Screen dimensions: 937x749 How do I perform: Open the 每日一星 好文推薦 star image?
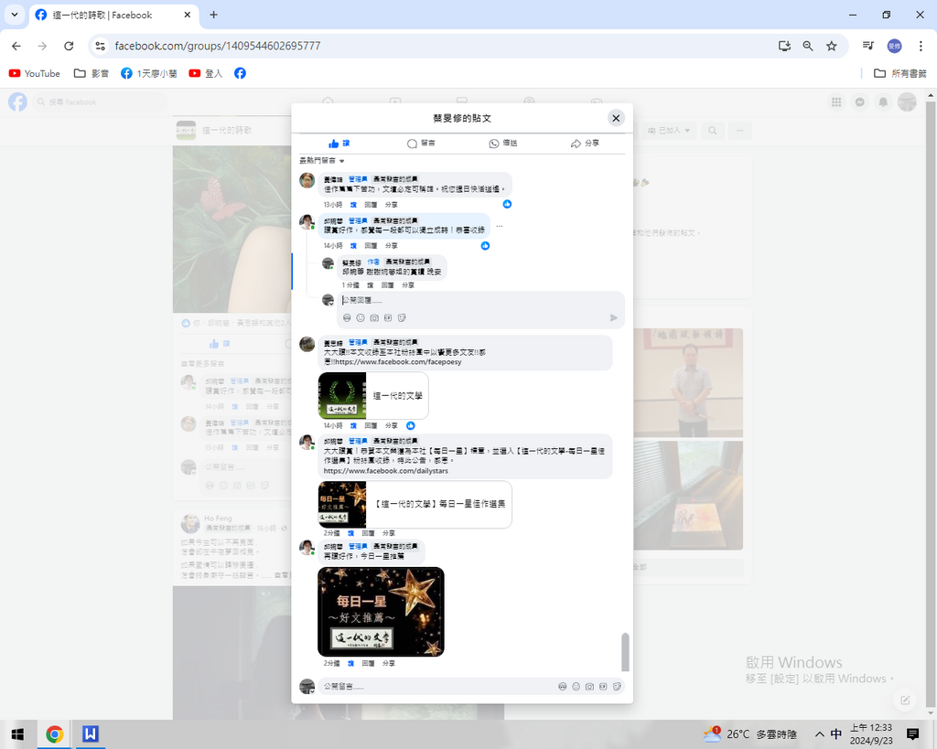[x=381, y=612]
